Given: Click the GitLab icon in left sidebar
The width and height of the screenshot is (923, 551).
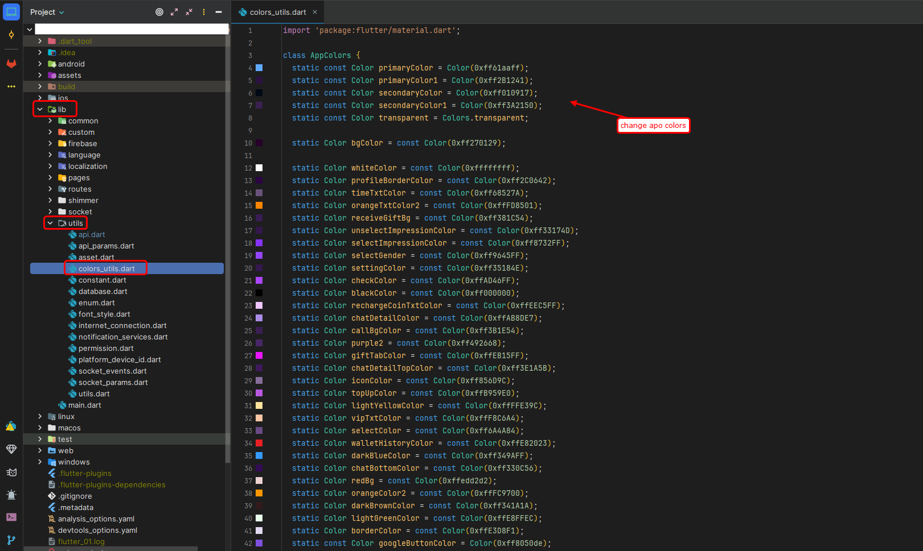Looking at the screenshot, I should pyautogui.click(x=11, y=63).
